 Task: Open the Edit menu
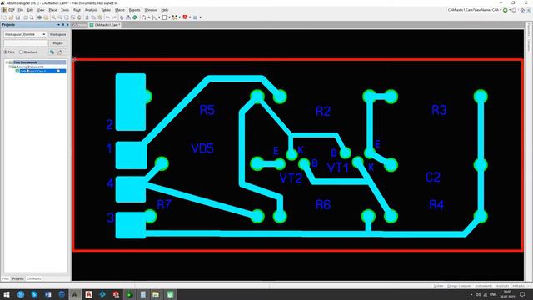tap(30, 10)
